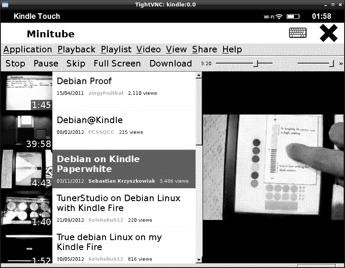The image size is (345, 268).
Task: Click the playlist vertical scrollbar thumb
Action: click(x=199, y=112)
